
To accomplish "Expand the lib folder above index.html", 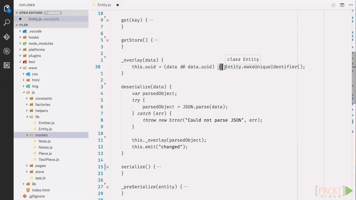I will (34, 184).
